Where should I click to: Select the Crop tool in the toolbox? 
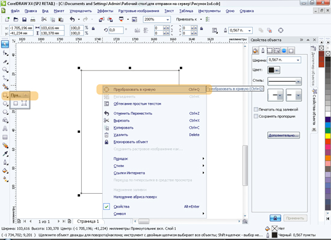pyautogui.click(x=5, y=61)
